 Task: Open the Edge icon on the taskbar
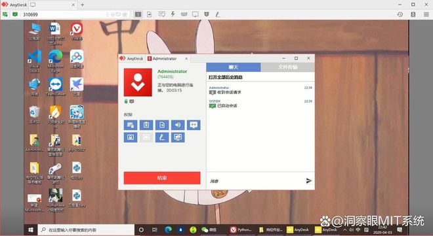(x=168, y=229)
